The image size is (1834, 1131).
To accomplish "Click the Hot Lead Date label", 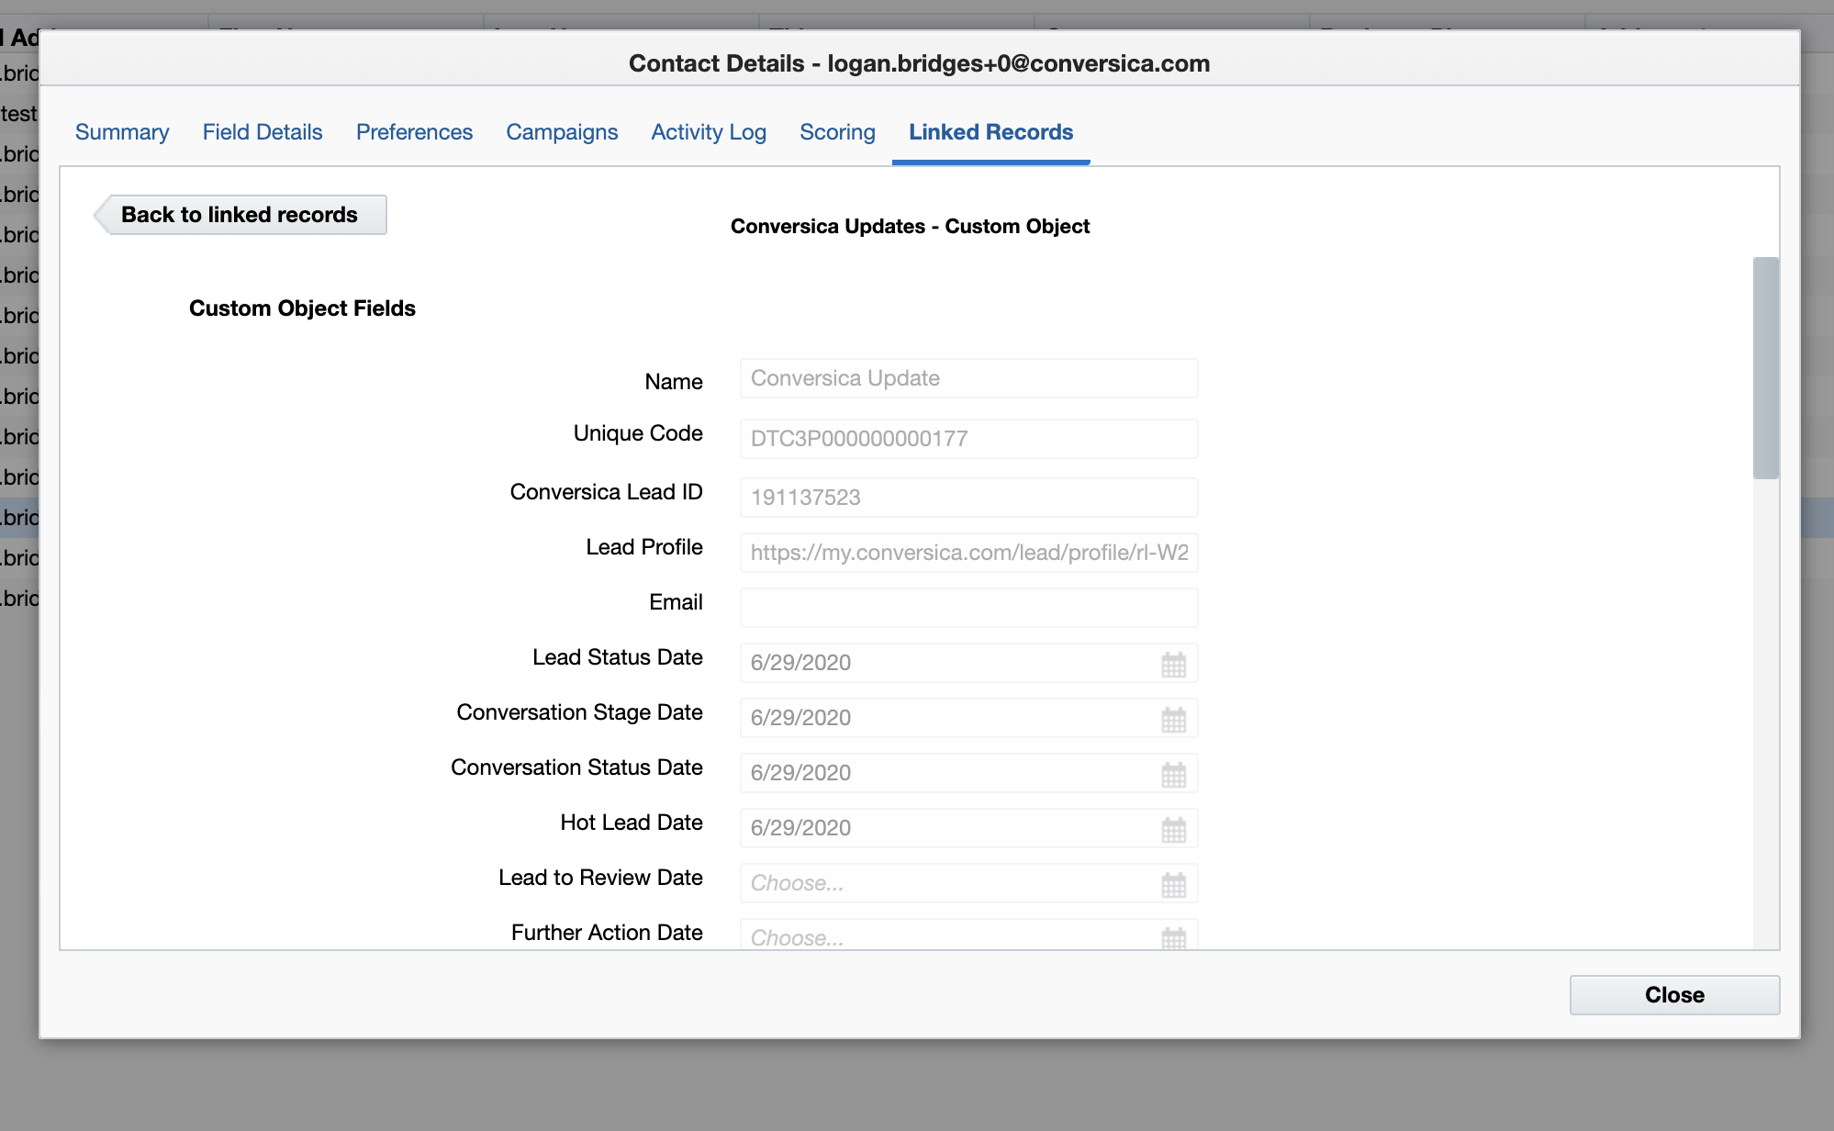I will pyautogui.click(x=632, y=823).
